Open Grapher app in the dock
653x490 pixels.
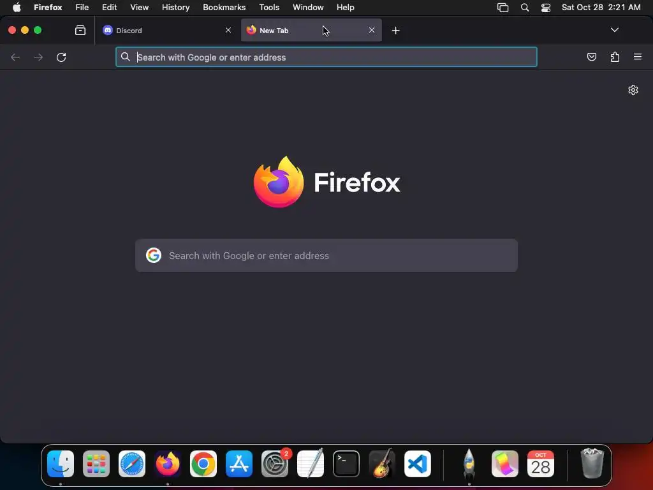click(x=505, y=464)
